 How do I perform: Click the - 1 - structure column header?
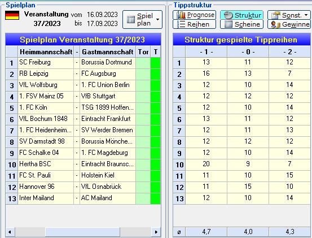(x=206, y=52)
